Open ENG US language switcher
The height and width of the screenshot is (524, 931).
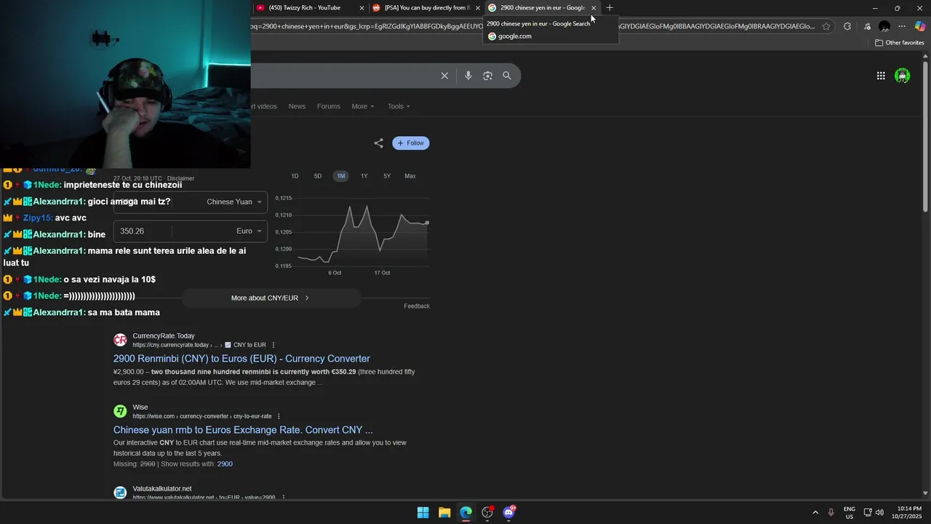[849, 512]
